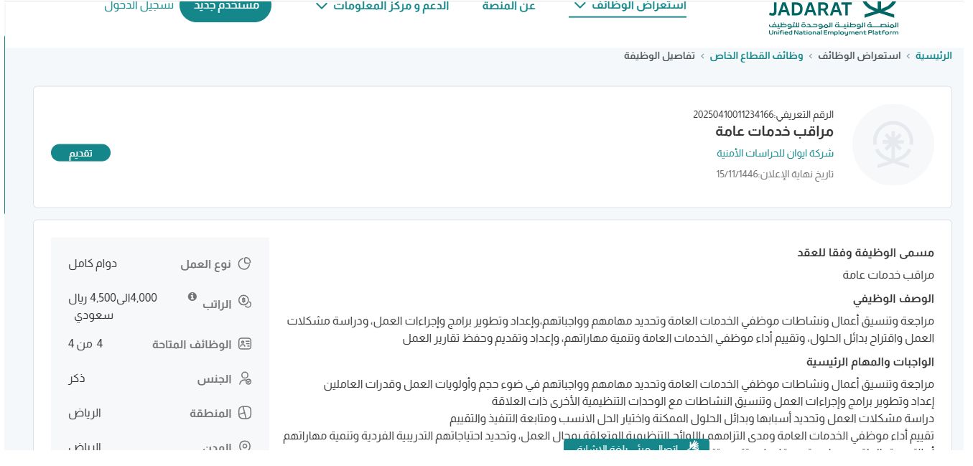
Task: Expand استعراض الوظائف menu chevron
Action: pos(580,6)
